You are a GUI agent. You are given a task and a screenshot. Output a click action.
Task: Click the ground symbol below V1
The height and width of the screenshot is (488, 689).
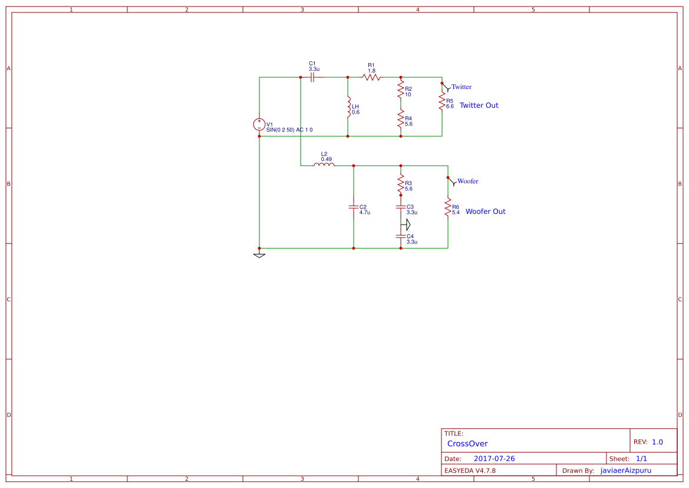pos(259,253)
